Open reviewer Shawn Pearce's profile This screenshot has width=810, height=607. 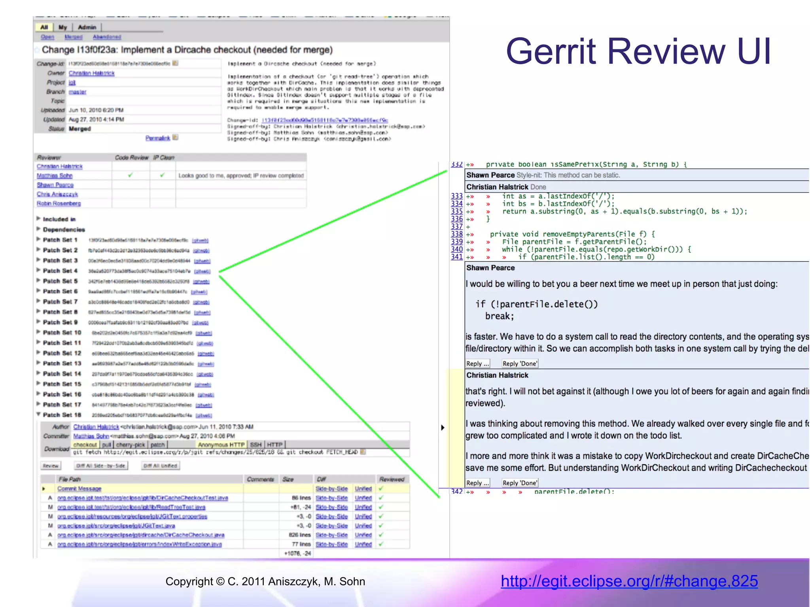(x=55, y=185)
